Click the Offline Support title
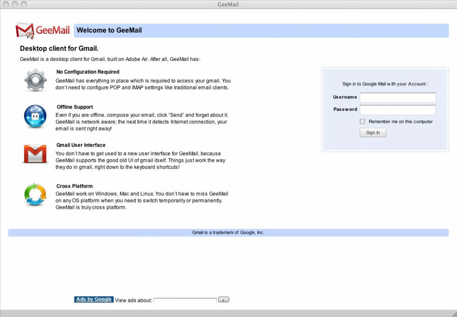This screenshot has width=457, height=317. click(x=75, y=107)
